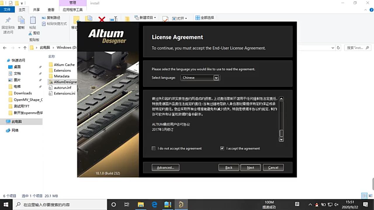The height and width of the screenshot is (210, 374).
Task: Switch to large icons view in status bar
Action: 370,196
